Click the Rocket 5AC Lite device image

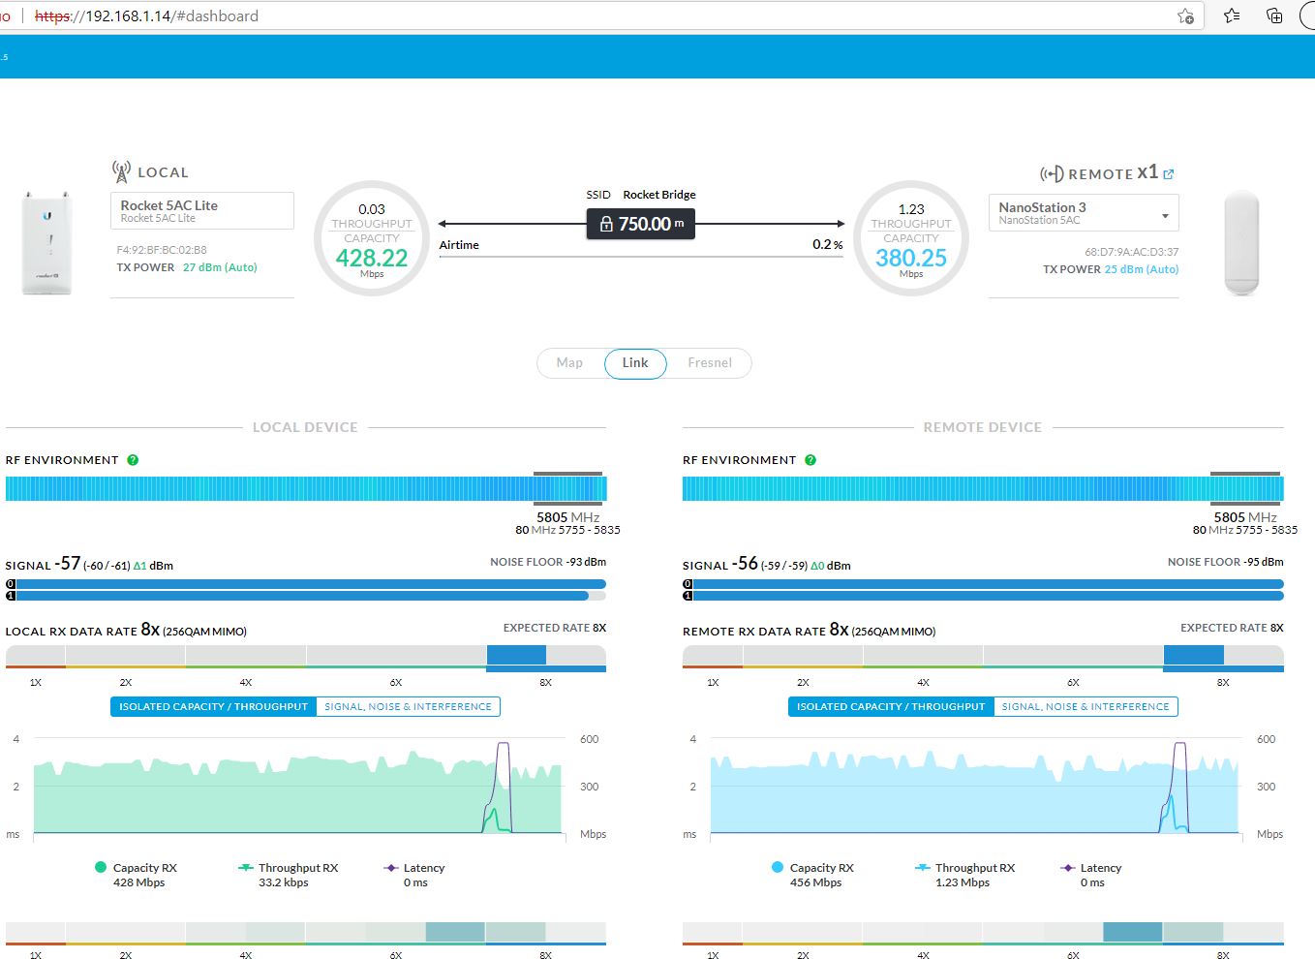coord(47,243)
